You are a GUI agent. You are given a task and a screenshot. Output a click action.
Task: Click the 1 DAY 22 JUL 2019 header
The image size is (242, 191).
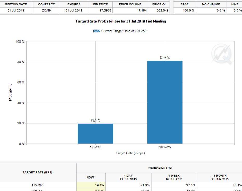point(128,177)
